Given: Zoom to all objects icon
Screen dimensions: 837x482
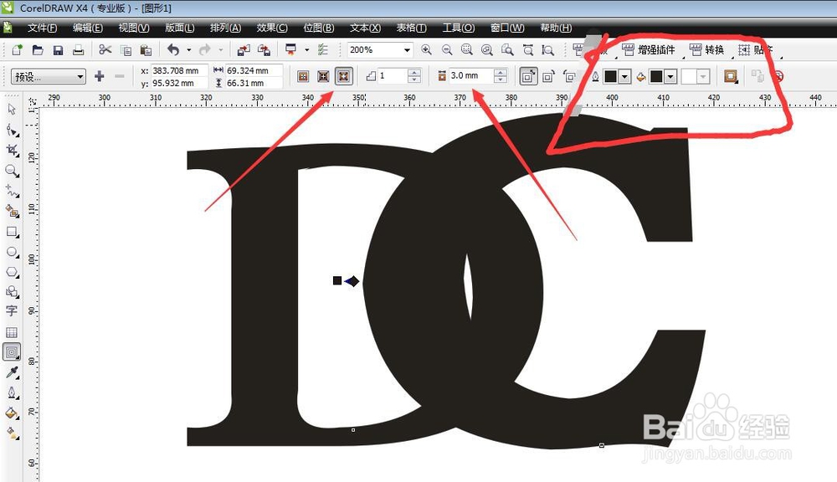Looking at the screenshot, I should pos(487,50).
